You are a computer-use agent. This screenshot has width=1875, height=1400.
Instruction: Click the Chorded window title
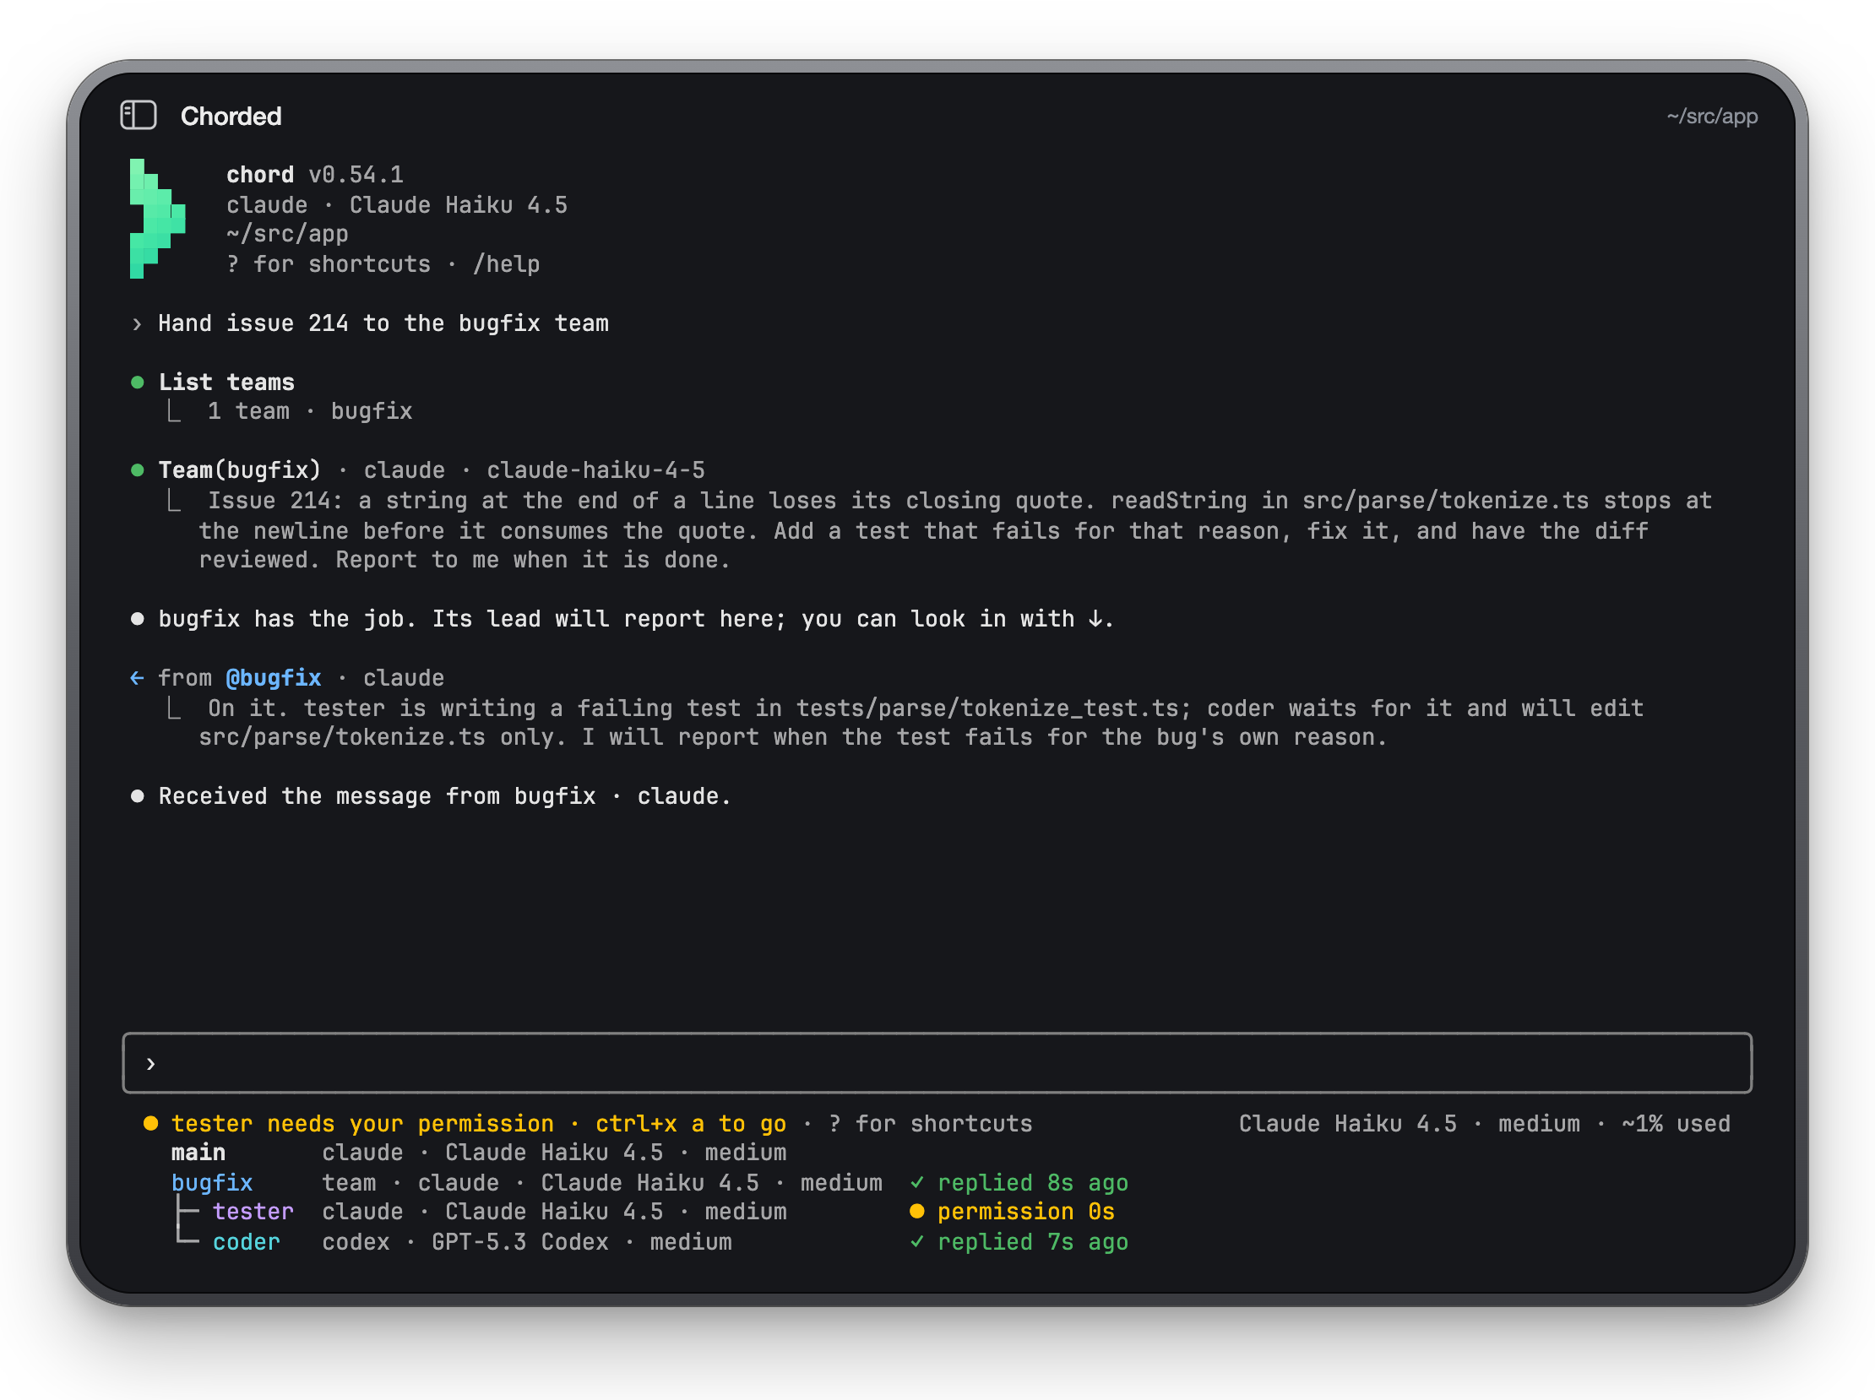231,116
